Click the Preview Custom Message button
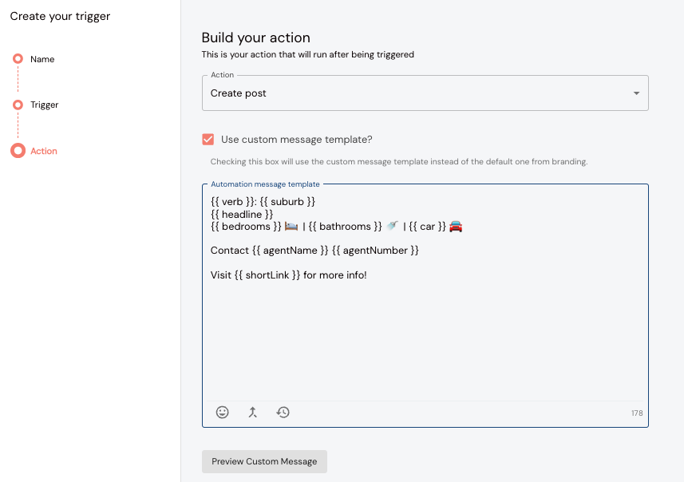Viewport: 684px width, 482px height. pos(264,461)
